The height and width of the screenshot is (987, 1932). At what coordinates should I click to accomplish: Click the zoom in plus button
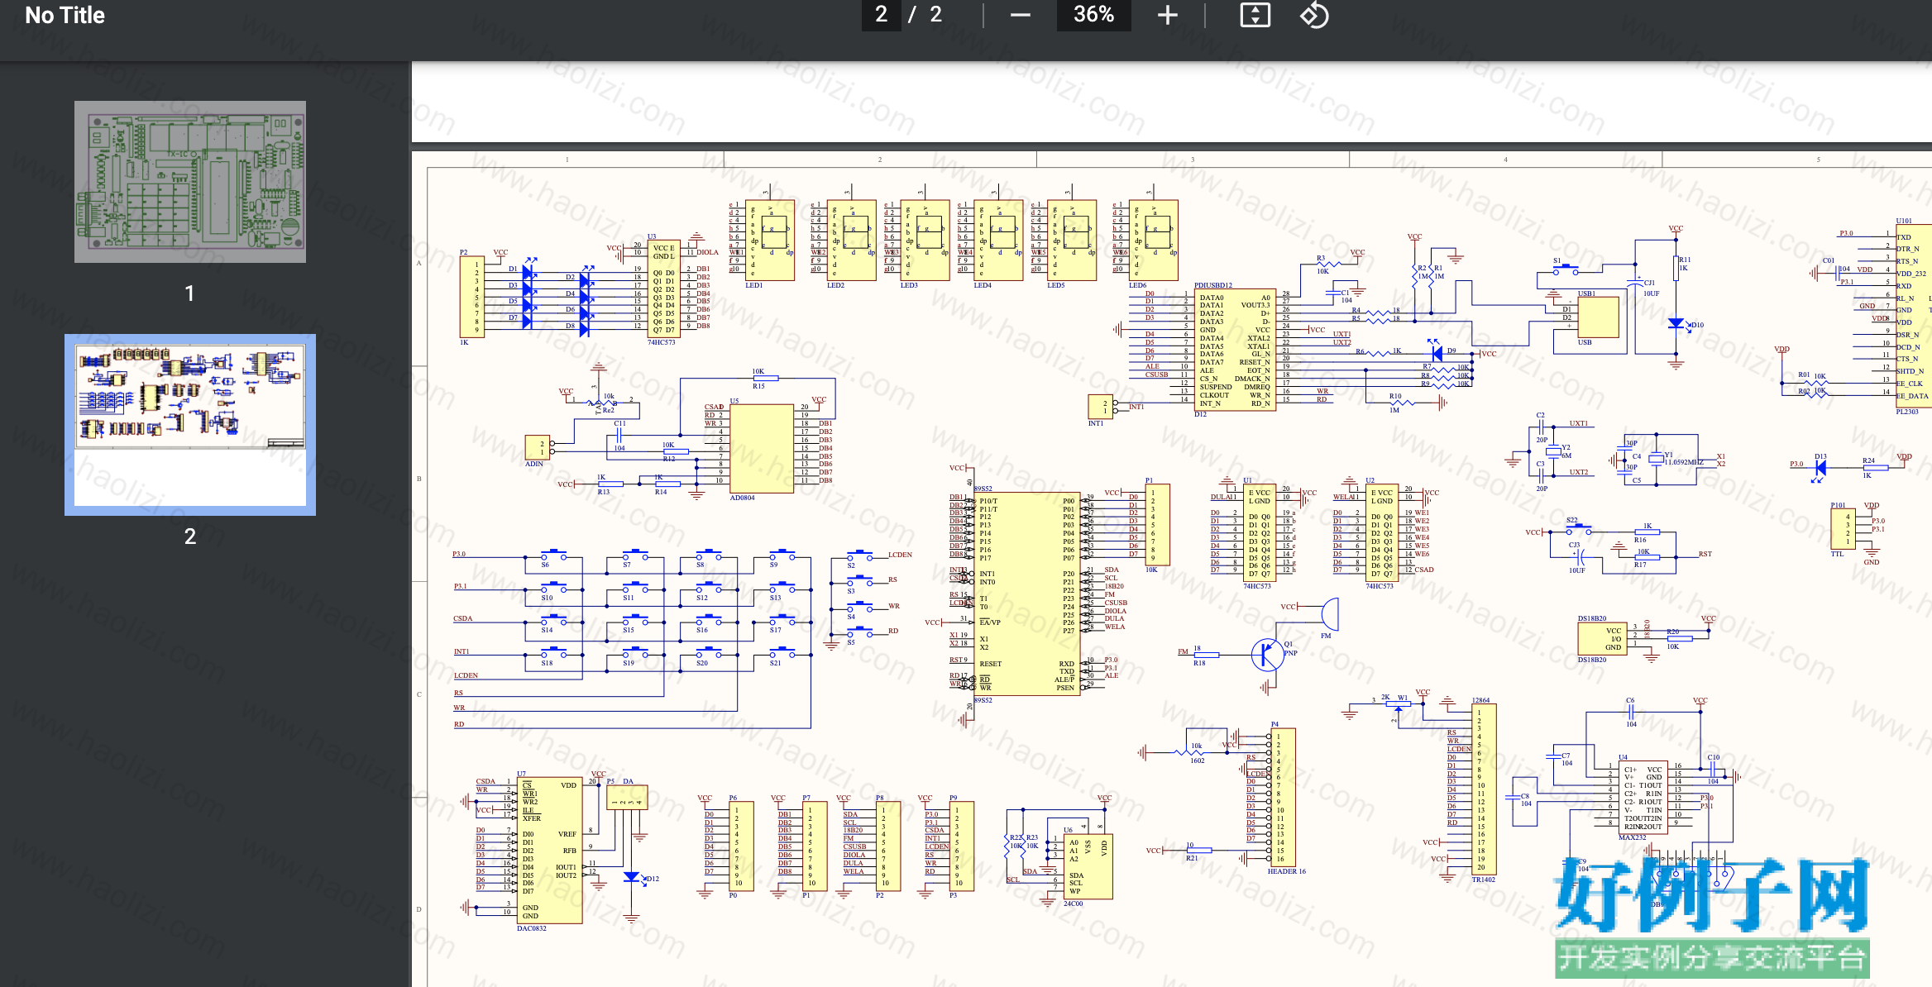(x=1167, y=15)
